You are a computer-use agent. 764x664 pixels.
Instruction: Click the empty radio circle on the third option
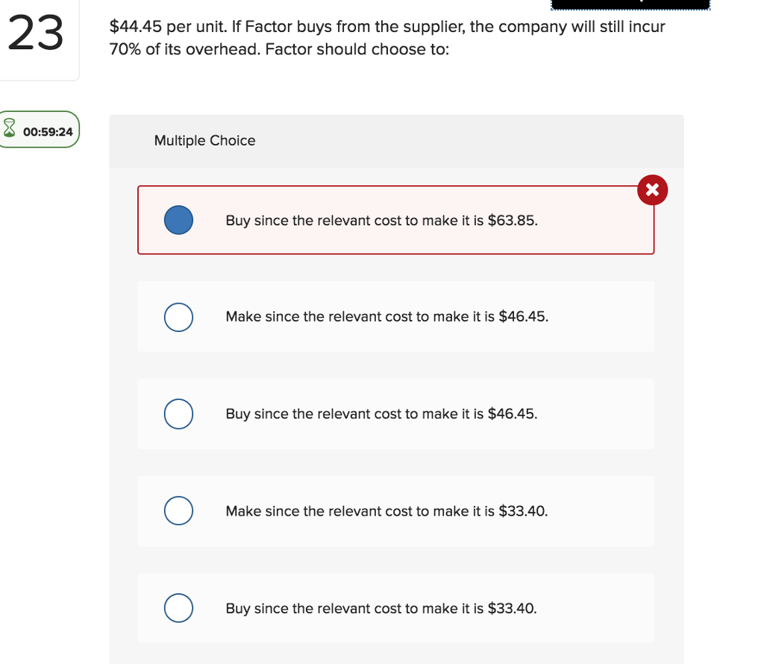click(x=178, y=414)
